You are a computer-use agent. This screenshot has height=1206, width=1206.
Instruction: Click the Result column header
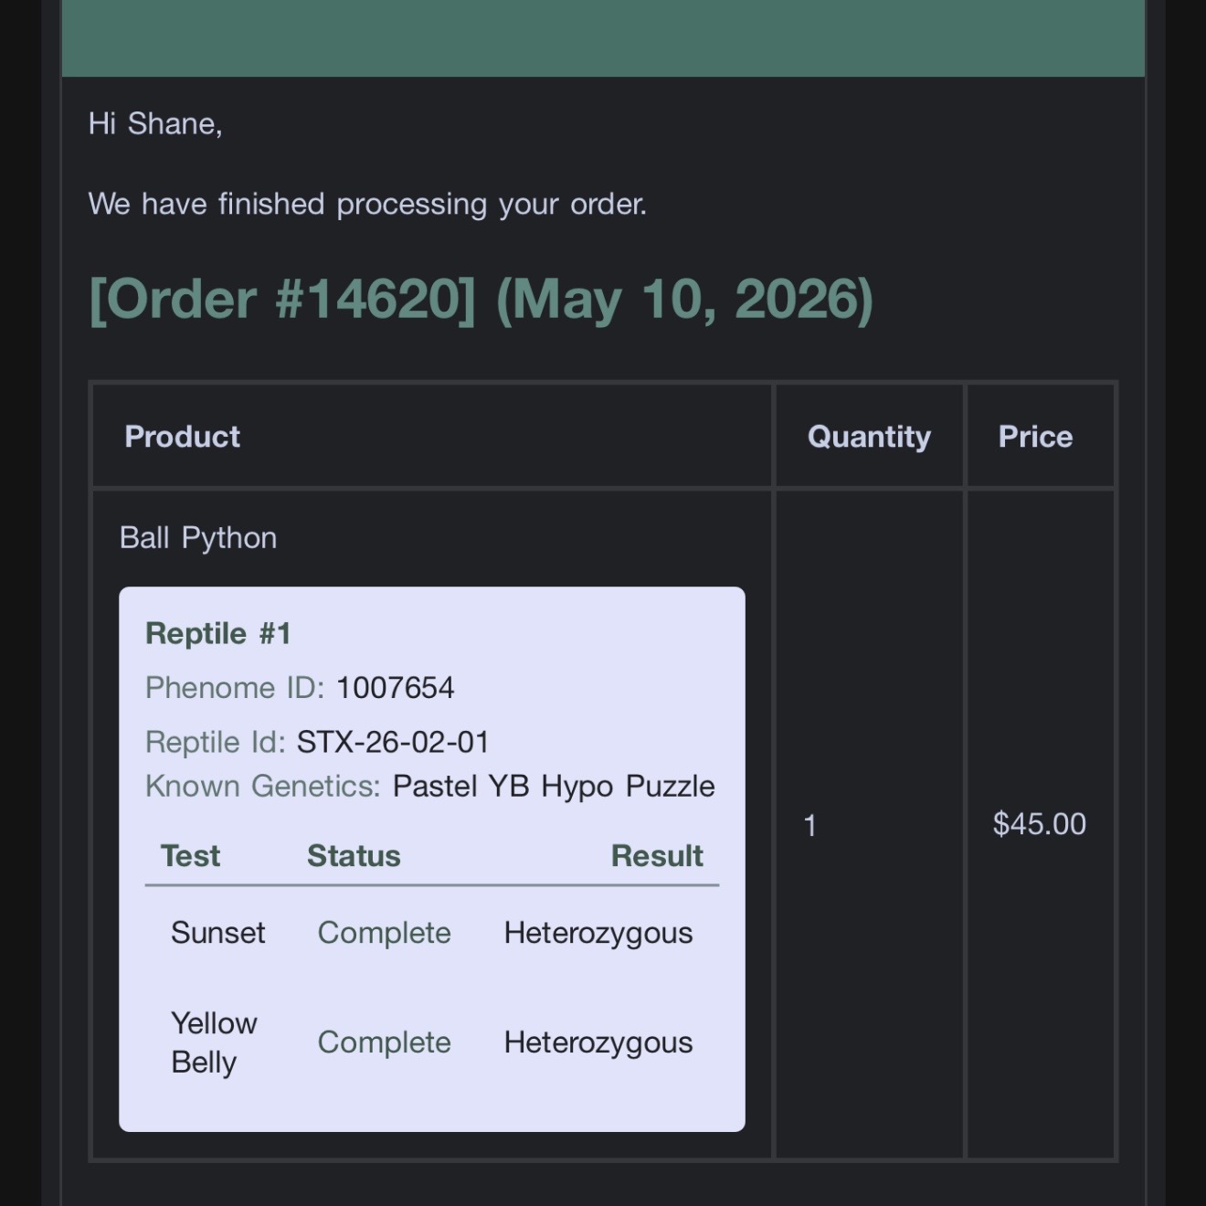coord(657,856)
